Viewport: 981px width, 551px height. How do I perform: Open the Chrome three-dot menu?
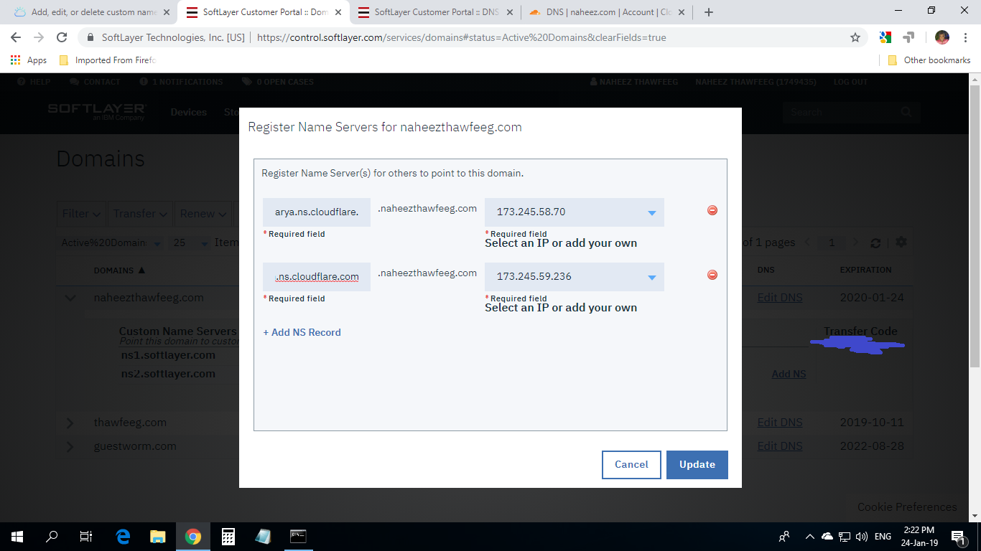pyautogui.click(x=964, y=37)
